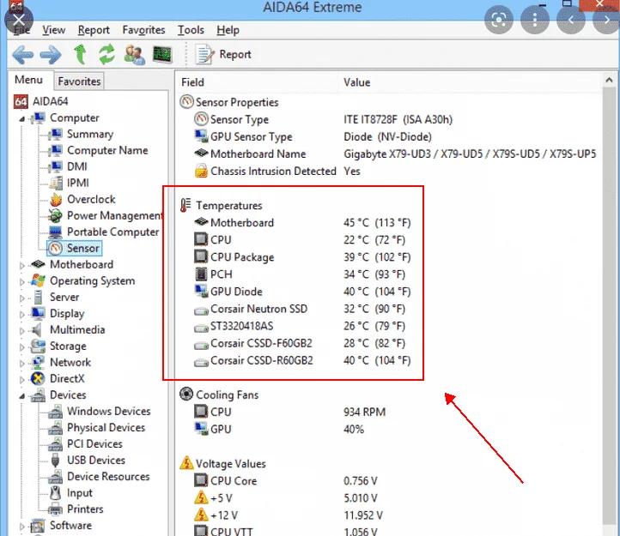Select the GPU Diode temperature row
Screen dimensions: 620x536
click(302, 292)
